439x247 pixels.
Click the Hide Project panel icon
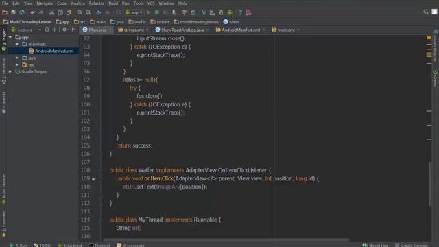(x=73, y=30)
